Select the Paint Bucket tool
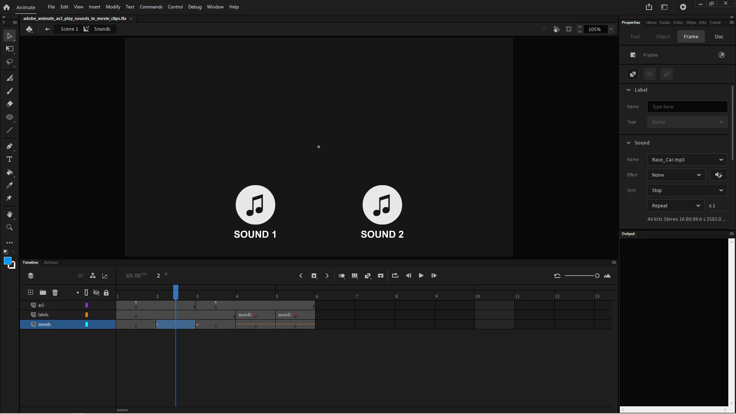 click(x=10, y=172)
